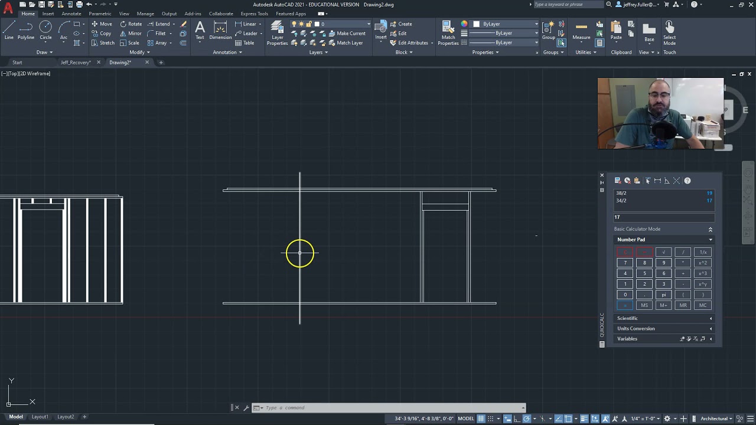Click the white layer color swatch
The height and width of the screenshot is (425, 756).
317,24
